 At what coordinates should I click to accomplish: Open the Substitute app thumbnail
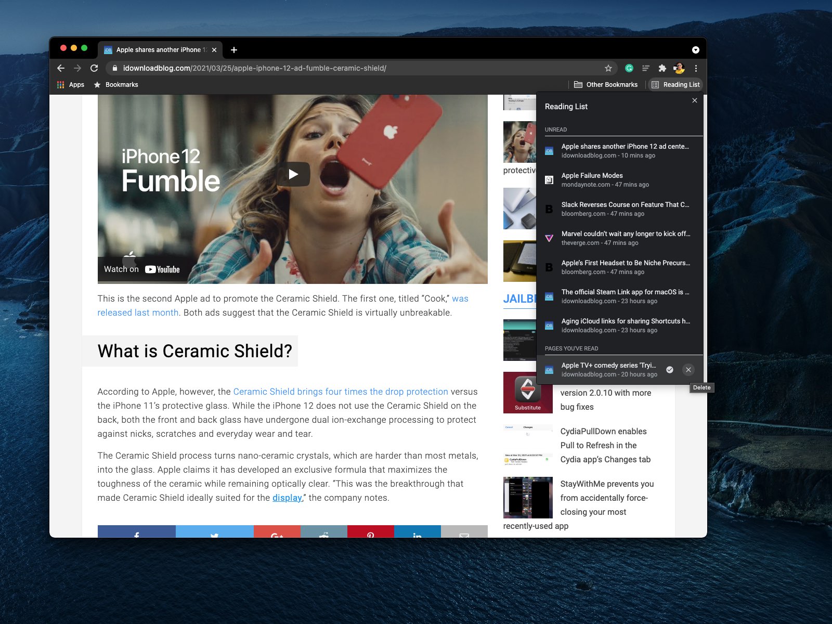528,393
